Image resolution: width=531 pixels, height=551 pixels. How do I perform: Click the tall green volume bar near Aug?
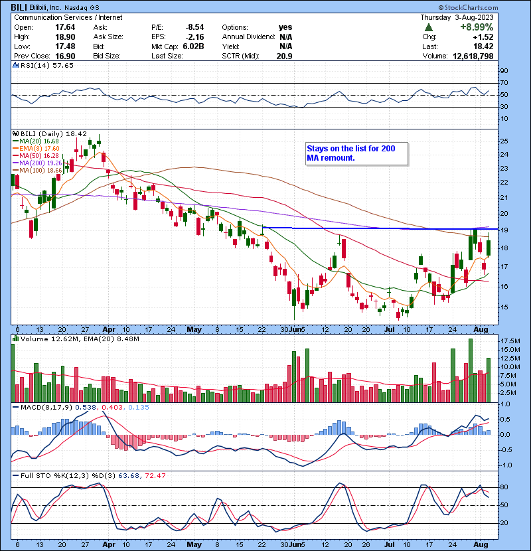[x=471, y=370]
